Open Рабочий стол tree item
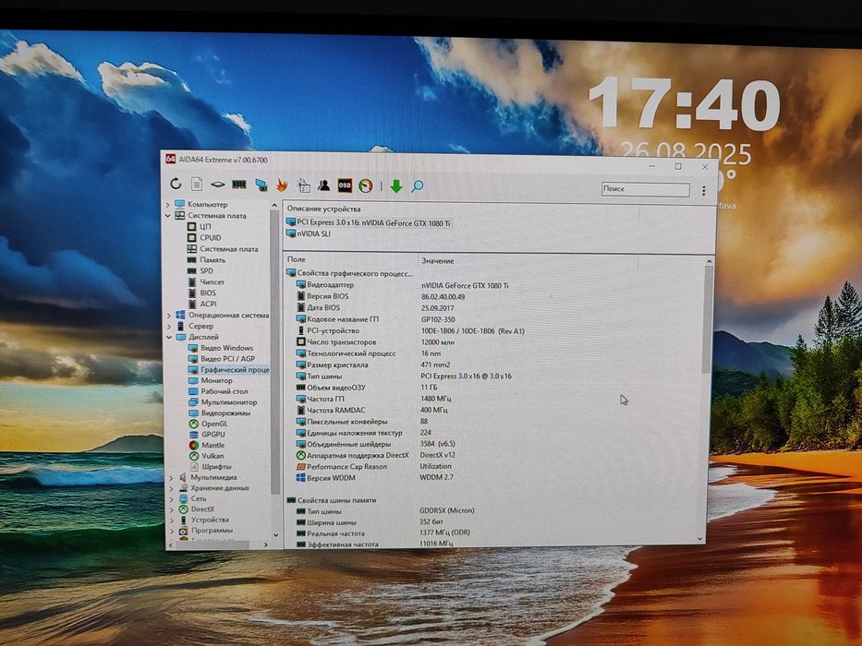This screenshot has width=862, height=646. (x=225, y=391)
